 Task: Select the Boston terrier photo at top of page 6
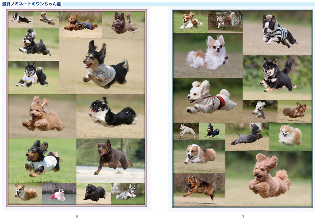[x=21, y=19]
